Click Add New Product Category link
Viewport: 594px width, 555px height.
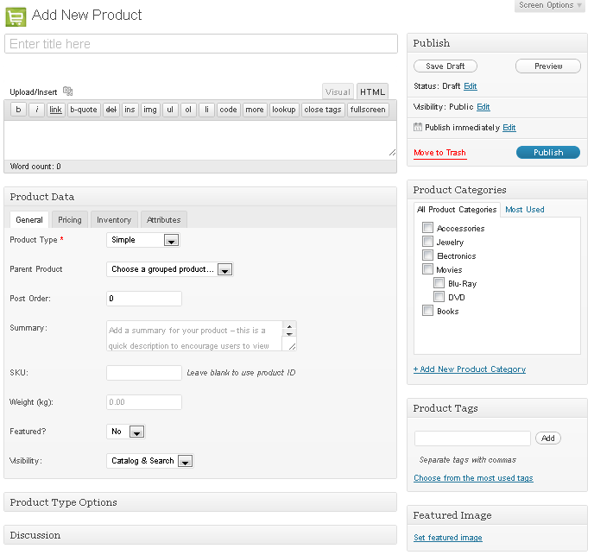point(470,369)
